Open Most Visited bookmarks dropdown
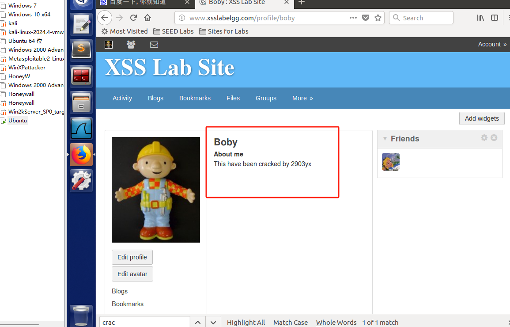The image size is (510, 327). (125, 31)
